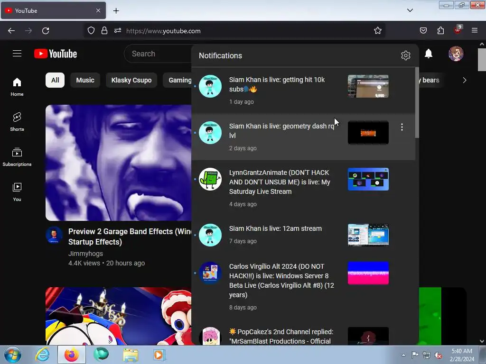486x364 pixels.
Task: Open Windows Explorer folder from taskbar
Action: [131, 355]
